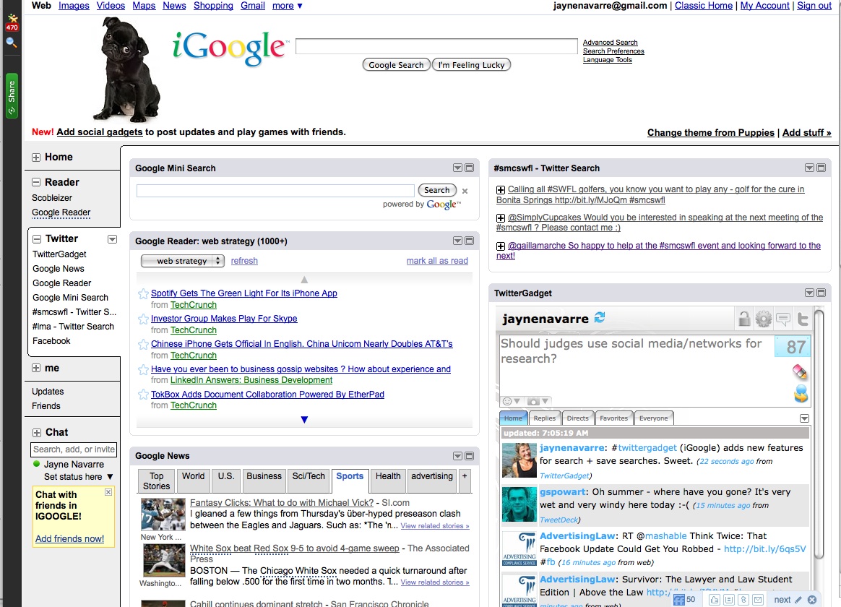Expand the Home section in left sidebar
This screenshot has height=607, width=841.
36,157
